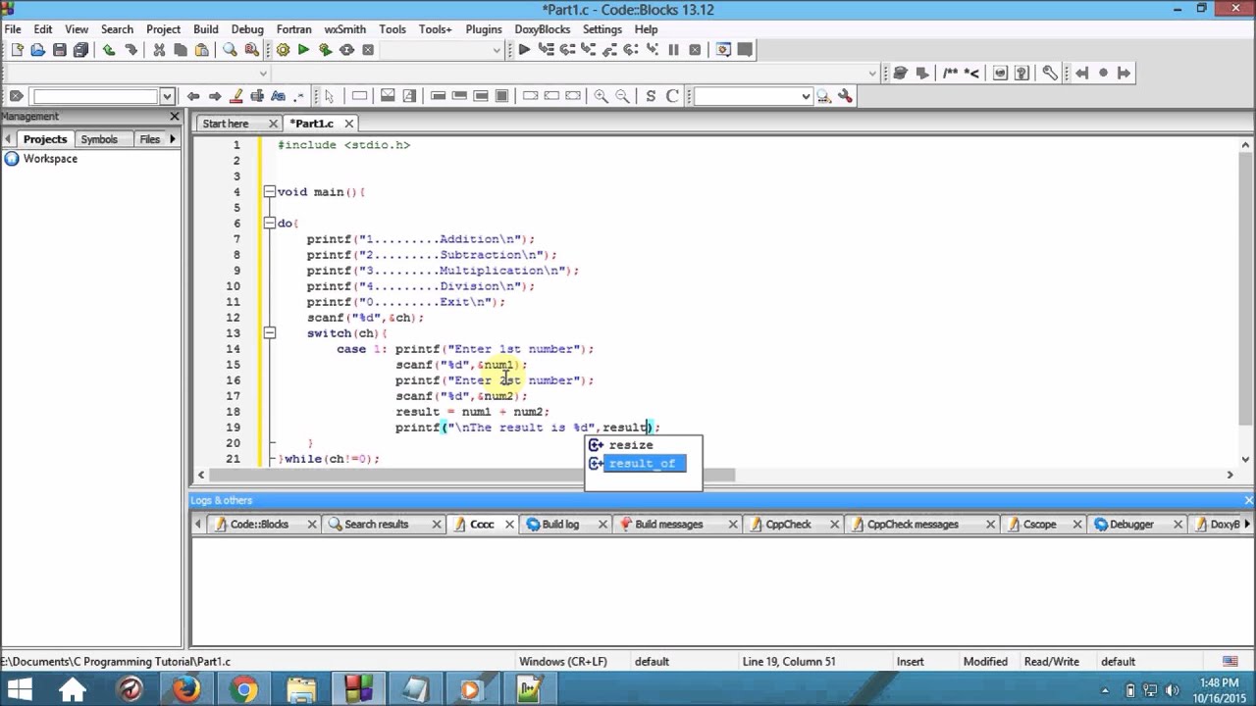Open a file using the folder icon
The height and width of the screenshot is (706, 1256).
pos(38,50)
